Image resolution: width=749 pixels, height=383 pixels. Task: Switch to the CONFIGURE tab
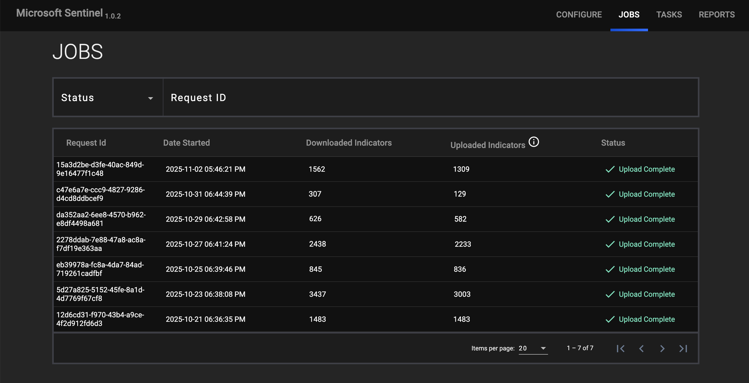(x=579, y=15)
